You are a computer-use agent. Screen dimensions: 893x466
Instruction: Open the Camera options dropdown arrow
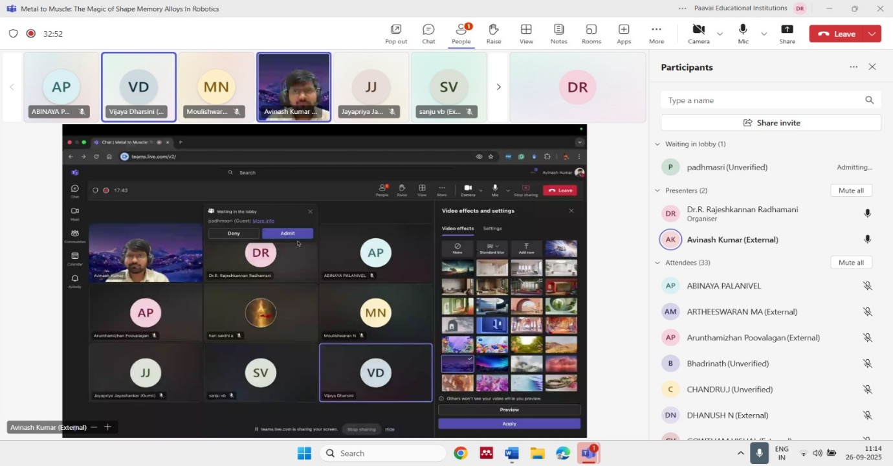coord(720,34)
